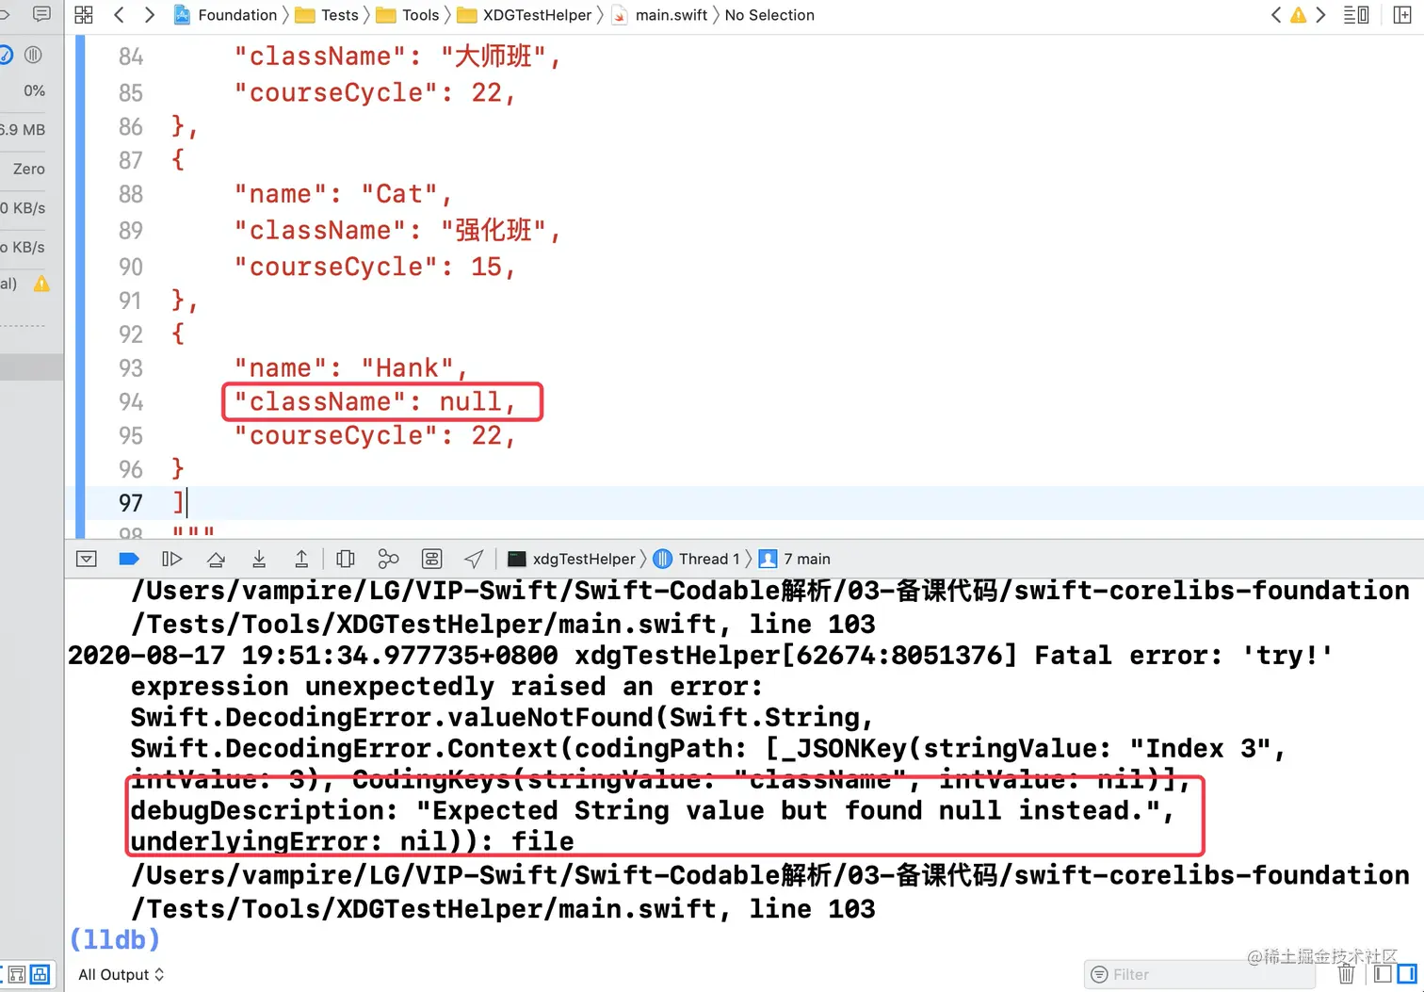Go back in editor history
This screenshot has height=992, width=1424.
(x=119, y=15)
